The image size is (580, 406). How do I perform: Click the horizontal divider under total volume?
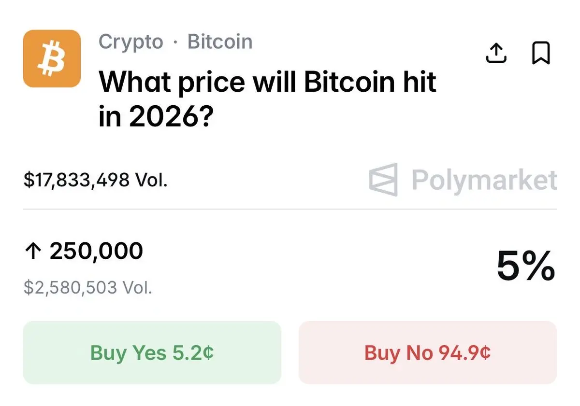tap(290, 209)
